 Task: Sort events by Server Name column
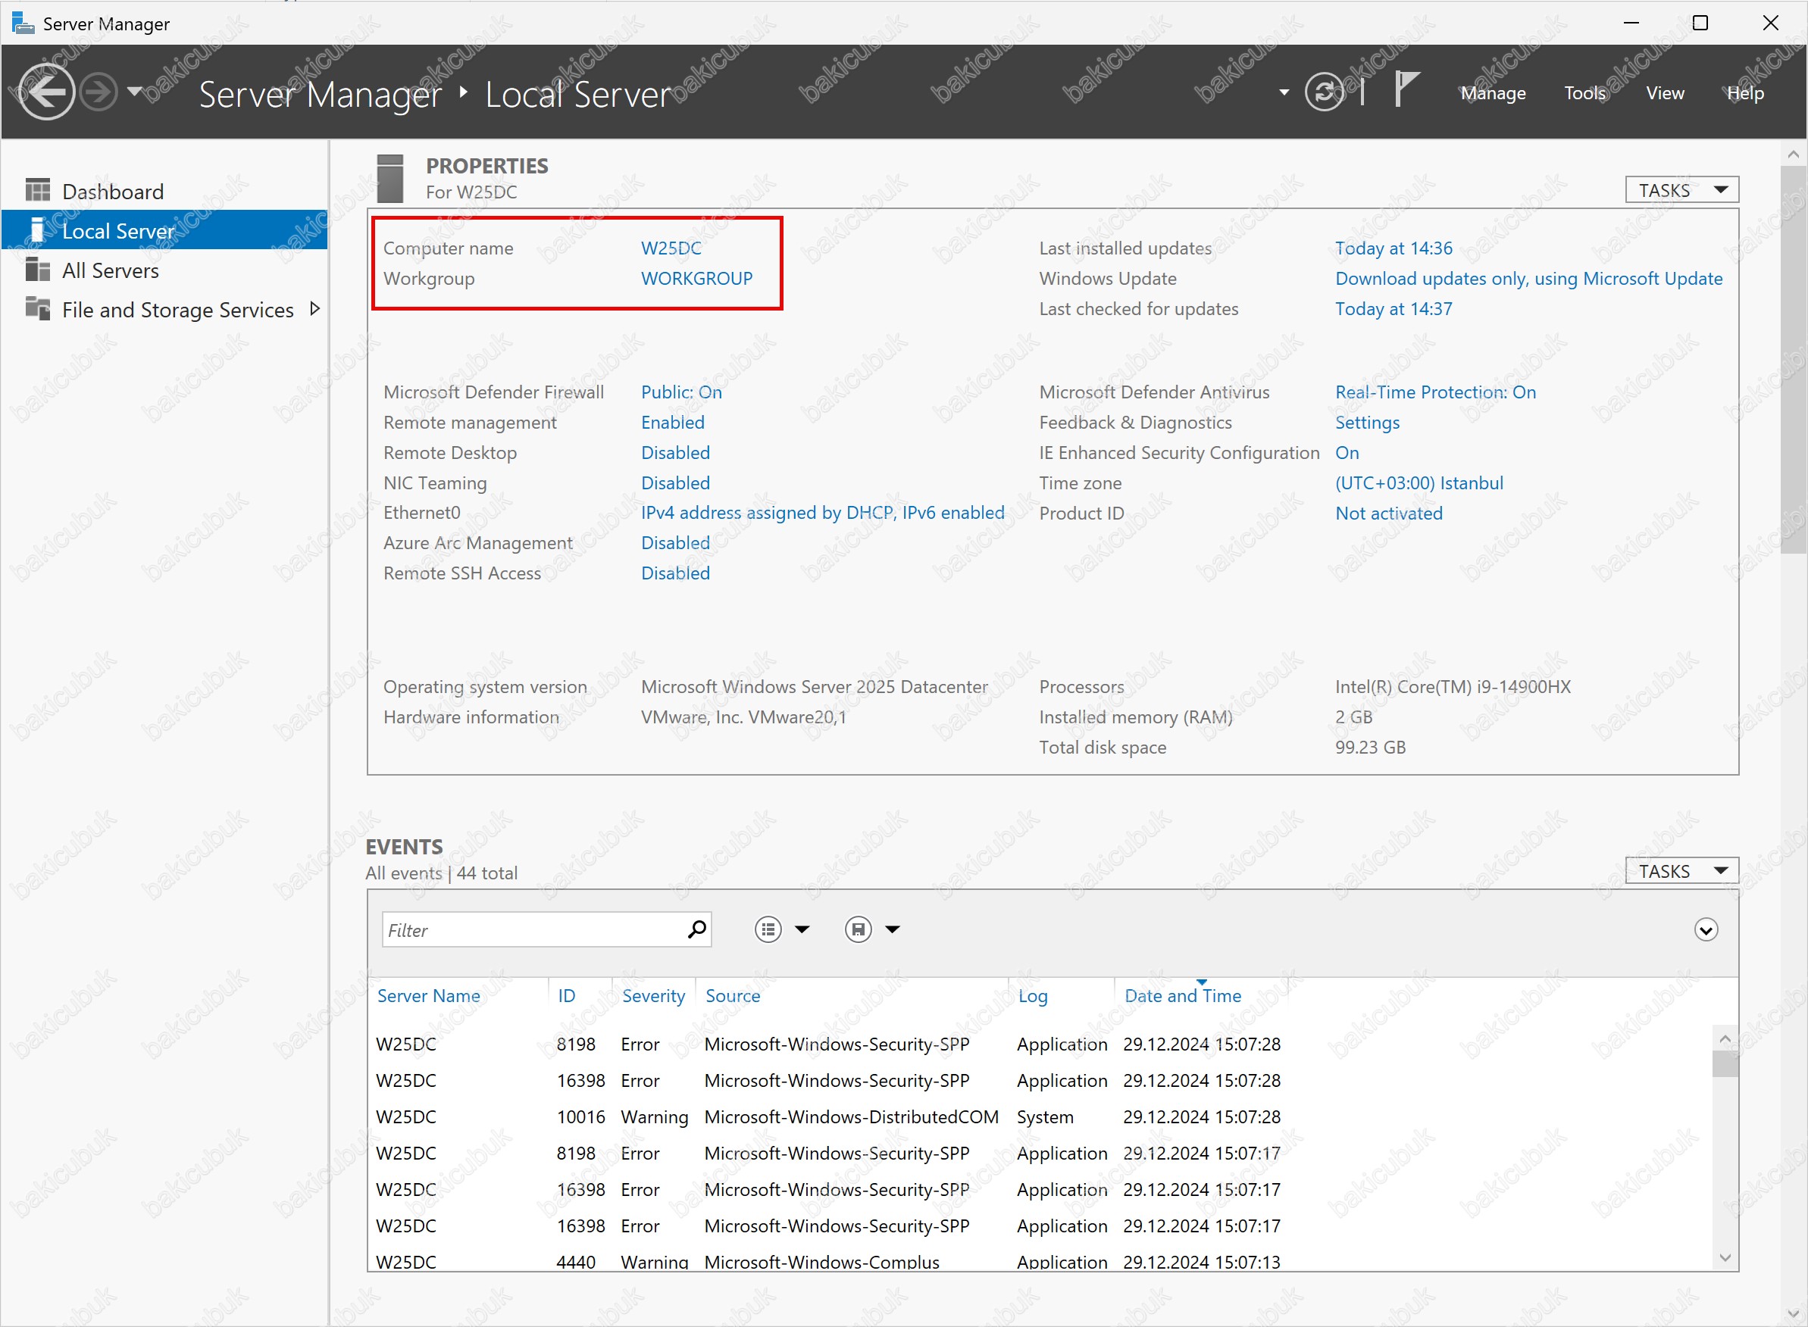pos(428,995)
